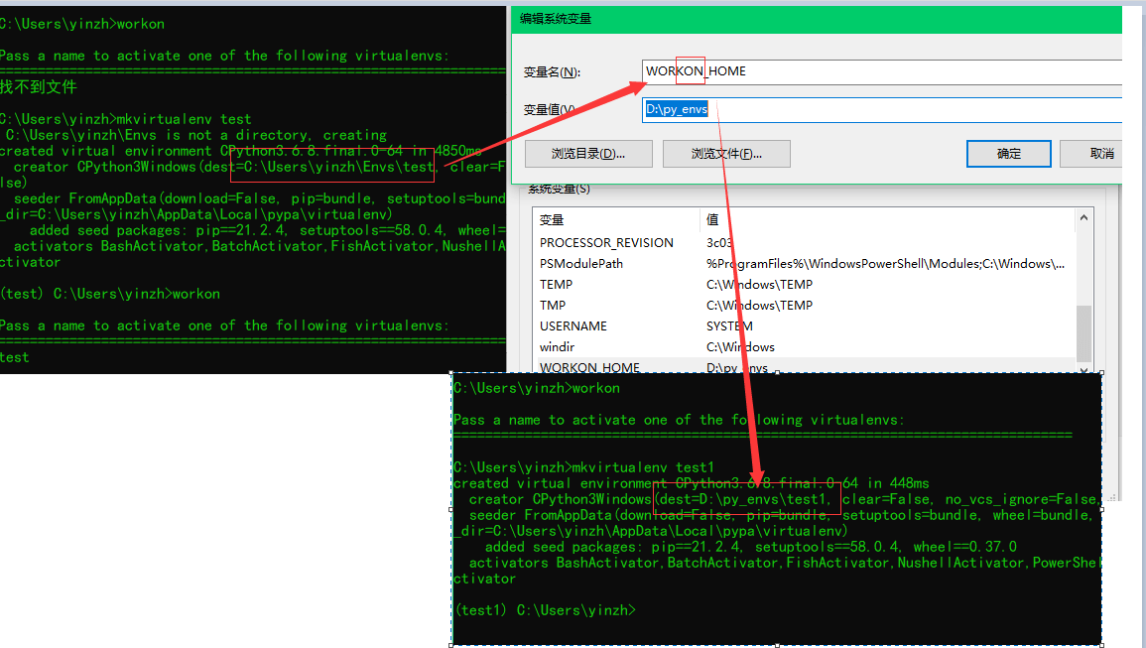Click the variable name field containing WORKON_HOME
1146x648 pixels.
pyautogui.click(x=881, y=71)
